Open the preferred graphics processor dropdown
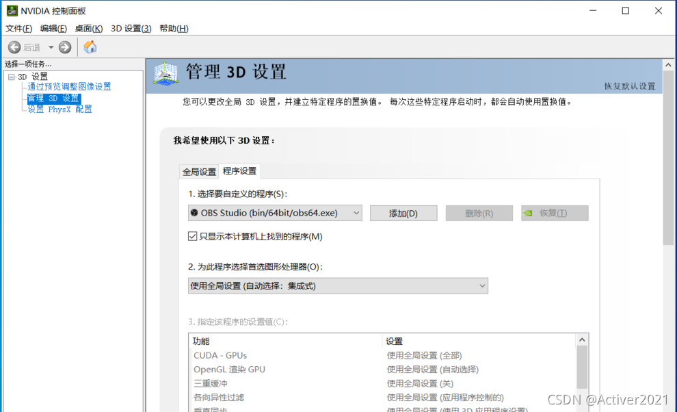The width and height of the screenshot is (677, 412). coord(338,286)
